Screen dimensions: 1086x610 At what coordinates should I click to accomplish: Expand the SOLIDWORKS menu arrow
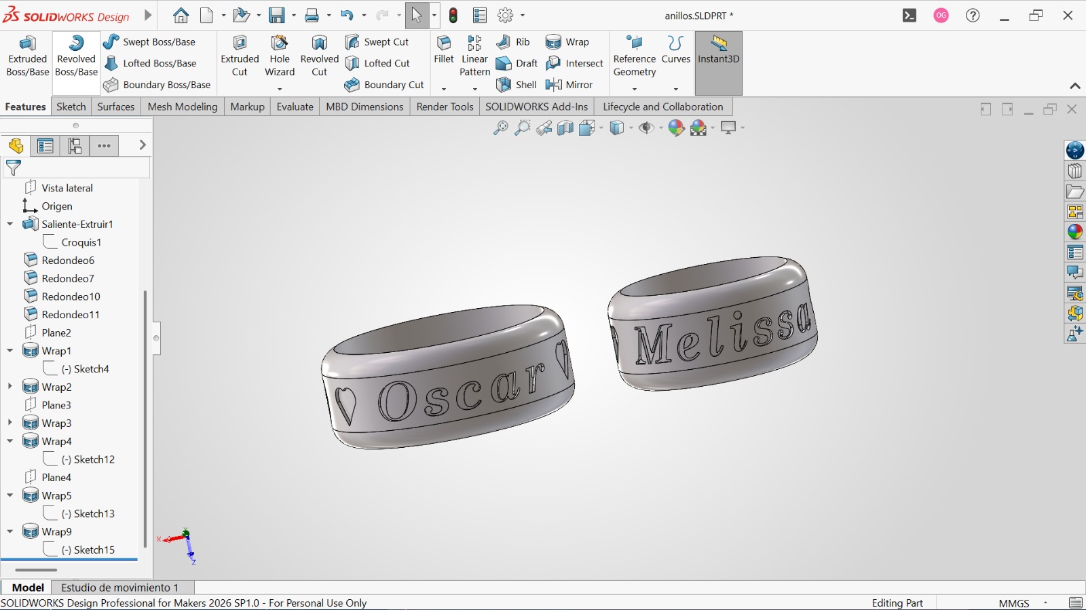(x=148, y=16)
